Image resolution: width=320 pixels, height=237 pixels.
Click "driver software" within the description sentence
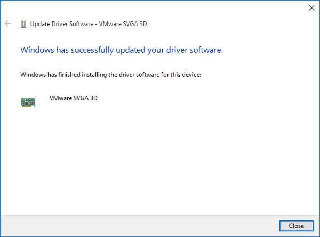(x=129, y=75)
